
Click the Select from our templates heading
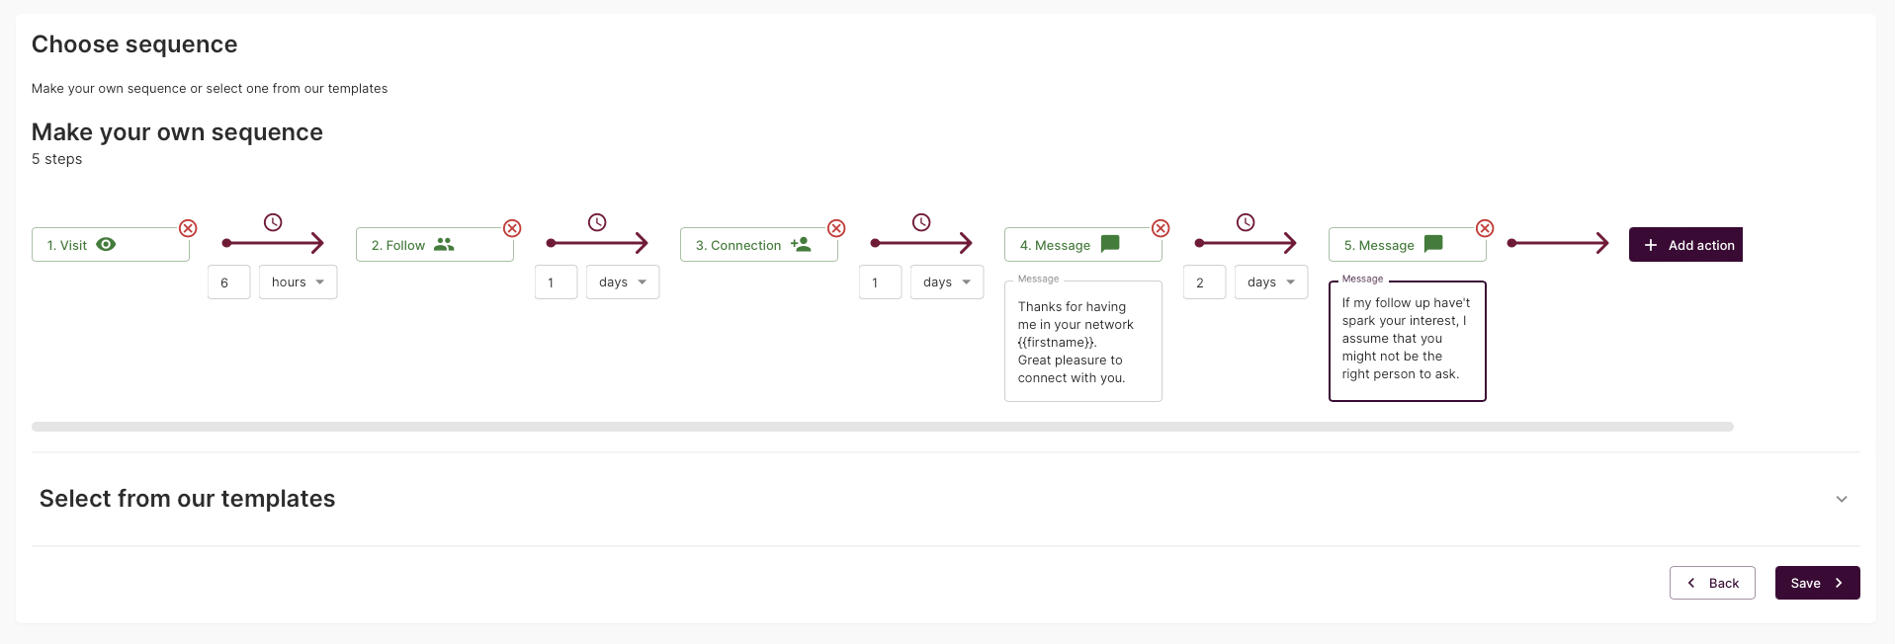(x=188, y=499)
